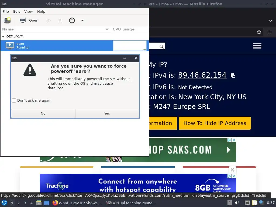The width and height of the screenshot is (276, 207).
Task: Click the 'Not Detected' IPv6 text
Action: coord(195,87)
